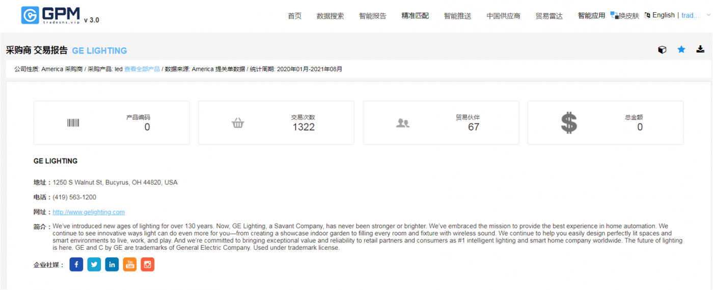The width and height of the screenshot is (713, 290).
Task: Open the 智能推送 menu
Action: 457,16
